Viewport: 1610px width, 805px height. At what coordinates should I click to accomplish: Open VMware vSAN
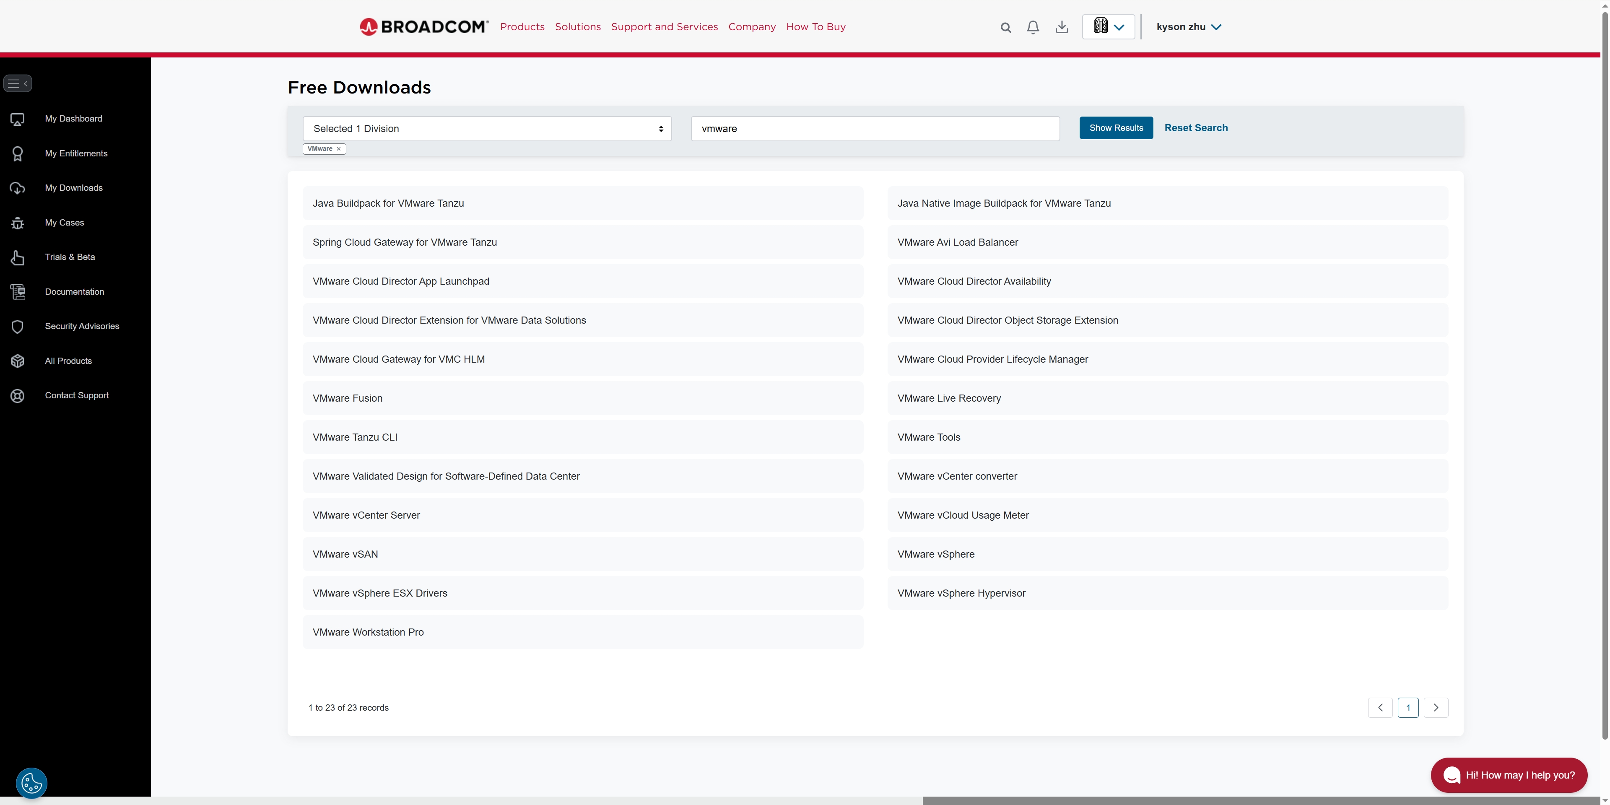pos(582,554)
